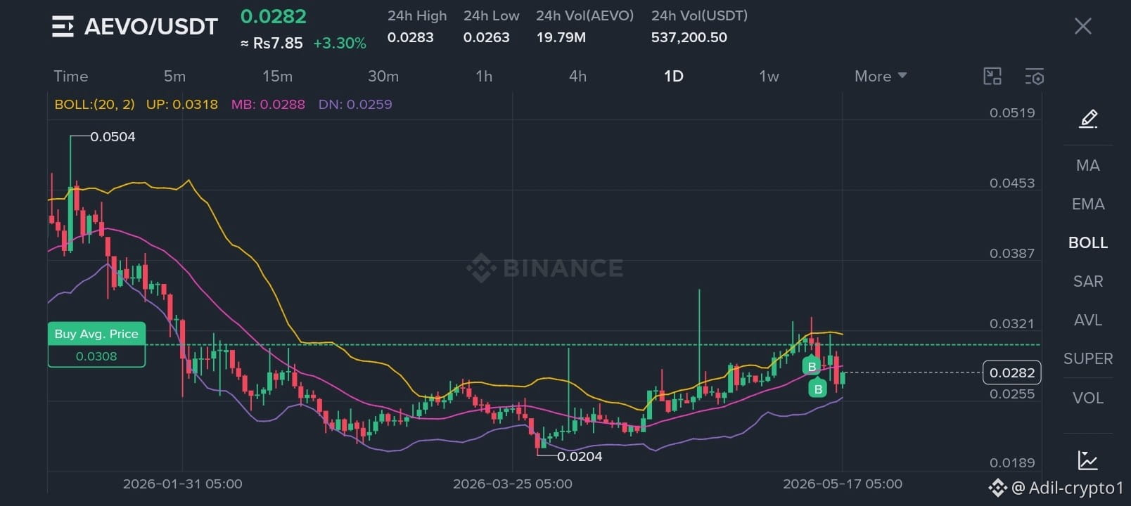Tap the +3.30% price change
Viewport: 1131px width, 506px height.
(x=340, y=43)
